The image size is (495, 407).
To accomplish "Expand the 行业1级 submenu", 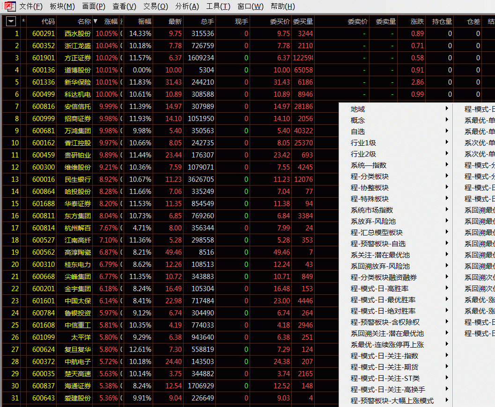I will [396, 143].
